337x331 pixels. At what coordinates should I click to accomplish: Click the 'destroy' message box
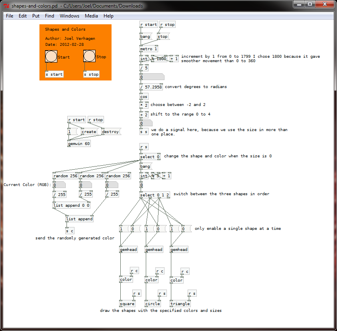111,131
